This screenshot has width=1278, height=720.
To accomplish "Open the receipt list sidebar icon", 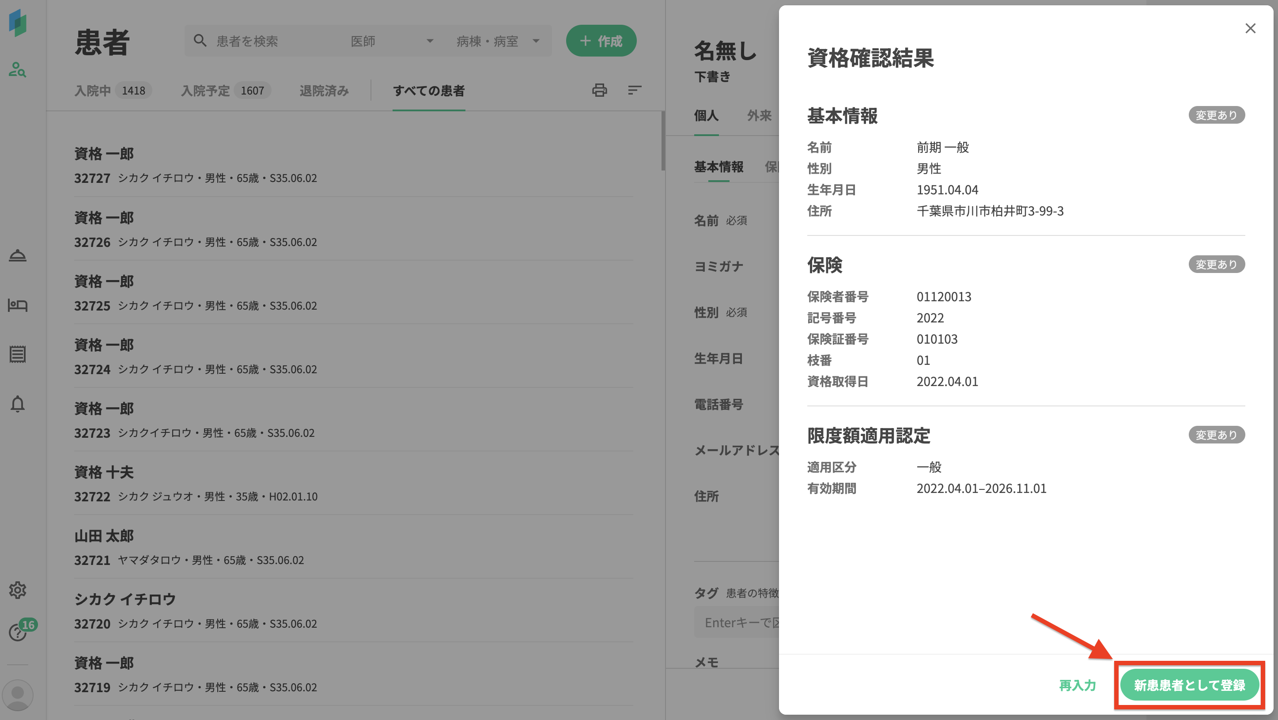I will (17, 354).
